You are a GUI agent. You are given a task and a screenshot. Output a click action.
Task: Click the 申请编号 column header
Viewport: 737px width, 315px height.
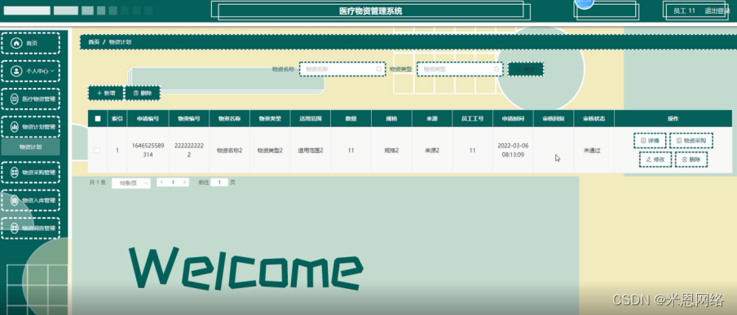click(148, 119)
